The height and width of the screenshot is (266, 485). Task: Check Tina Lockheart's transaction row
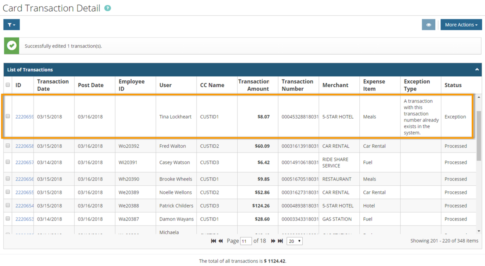pos(7,117)
